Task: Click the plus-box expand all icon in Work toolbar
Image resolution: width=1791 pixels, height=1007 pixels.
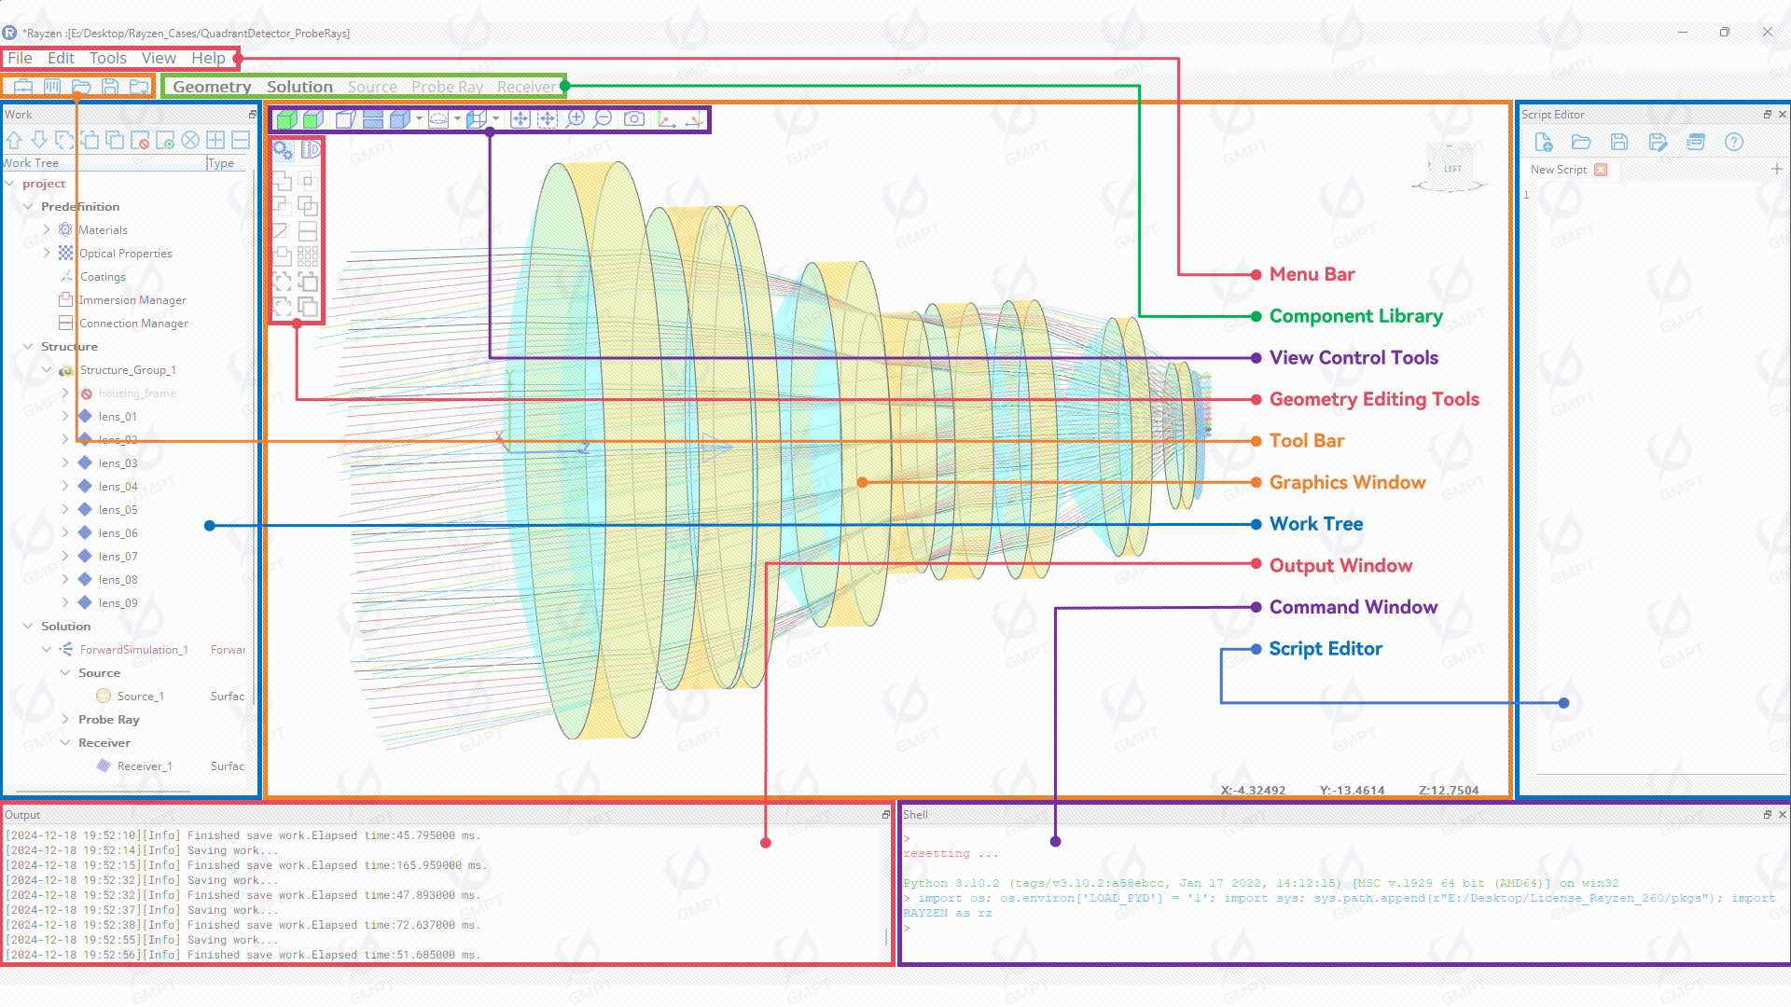Action: click(215, 140)
